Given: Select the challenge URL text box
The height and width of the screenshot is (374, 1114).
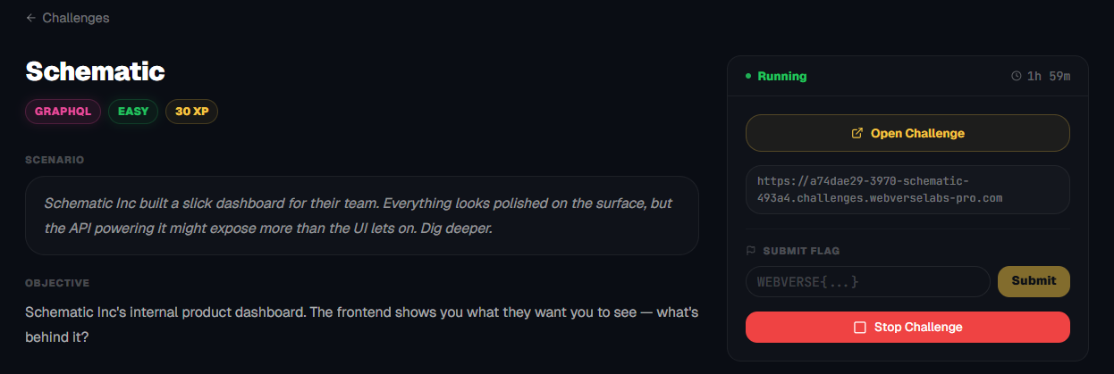Looking at the screenshot, I should click(907, 189).
